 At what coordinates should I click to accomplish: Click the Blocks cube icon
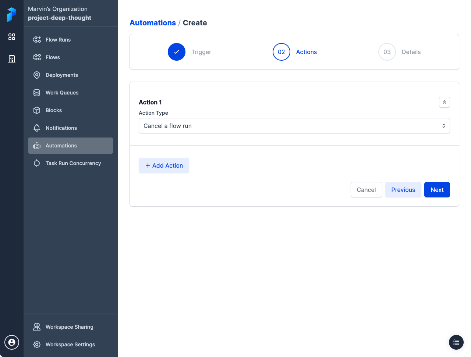coord(37,110)
